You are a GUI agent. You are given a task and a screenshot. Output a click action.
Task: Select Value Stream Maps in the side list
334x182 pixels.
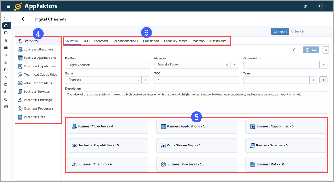pos(38,83)
